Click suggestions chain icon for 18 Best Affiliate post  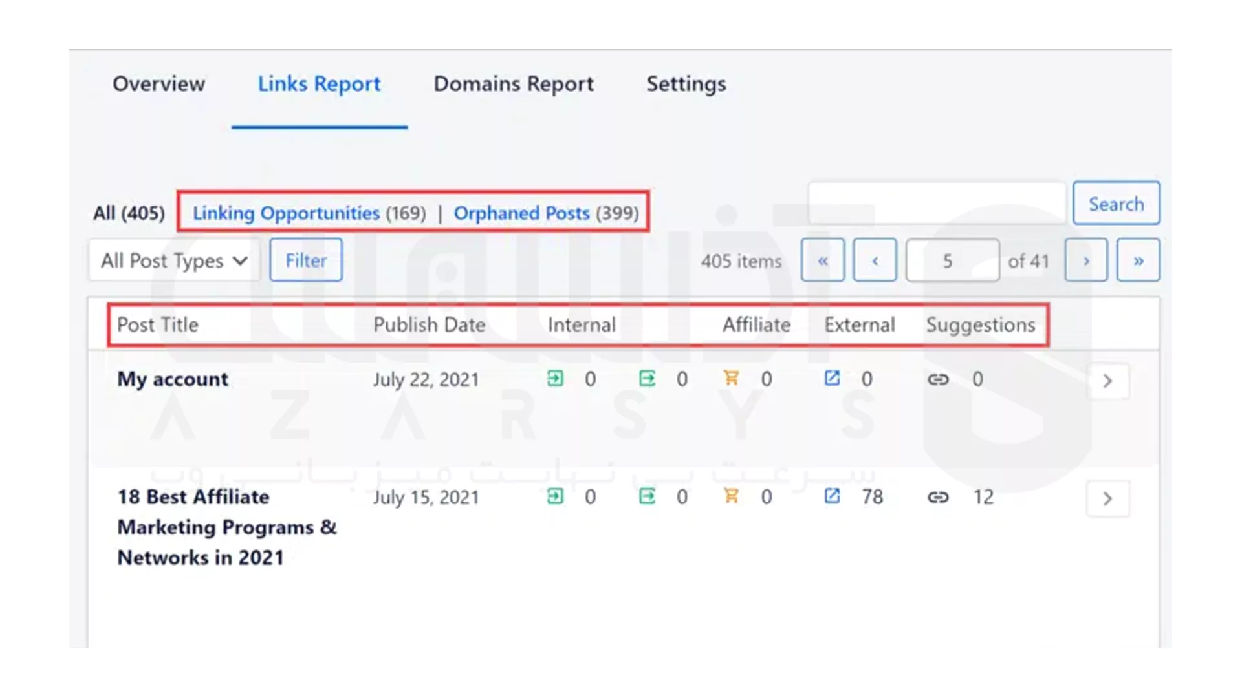click(x=938, y=497)
